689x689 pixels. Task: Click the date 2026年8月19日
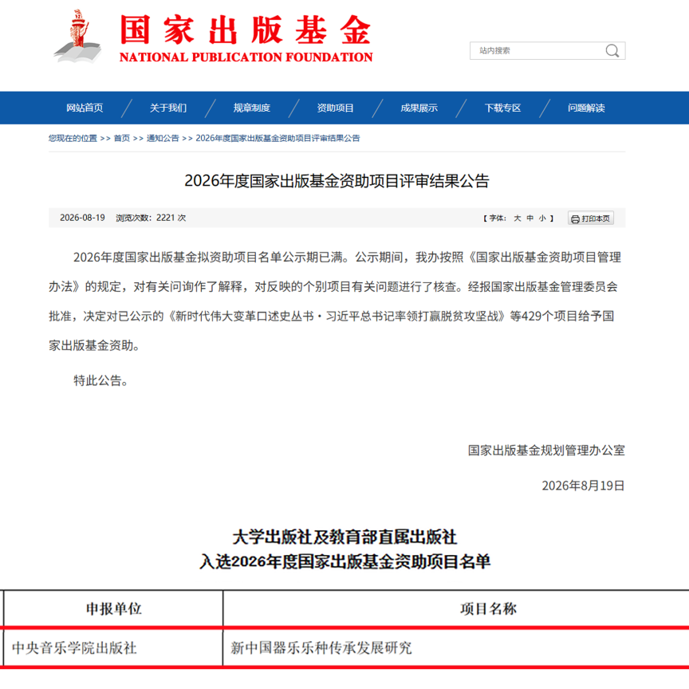[583, 486]
